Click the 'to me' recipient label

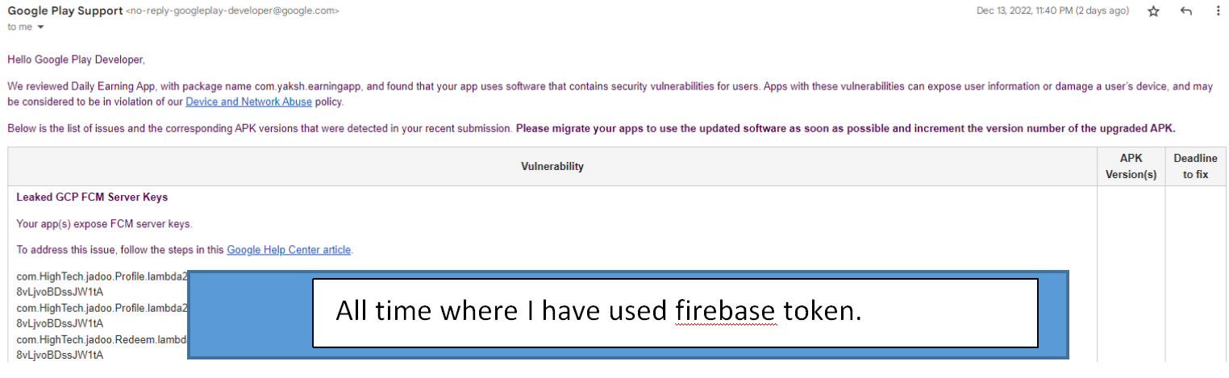[x=20, y=27]
